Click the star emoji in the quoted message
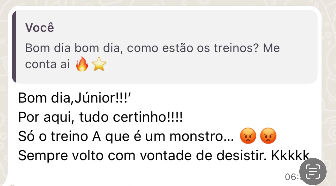The height and width of the screenshot is (186, 336). [x=99, y=65]
